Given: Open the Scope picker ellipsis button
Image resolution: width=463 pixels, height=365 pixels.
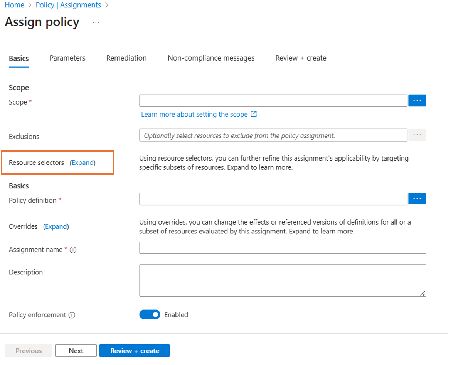Looking at the screenshot, I should tap(417, 101).
